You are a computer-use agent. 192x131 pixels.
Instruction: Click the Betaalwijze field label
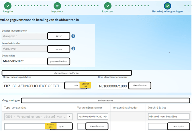click(x=8, y=56)
